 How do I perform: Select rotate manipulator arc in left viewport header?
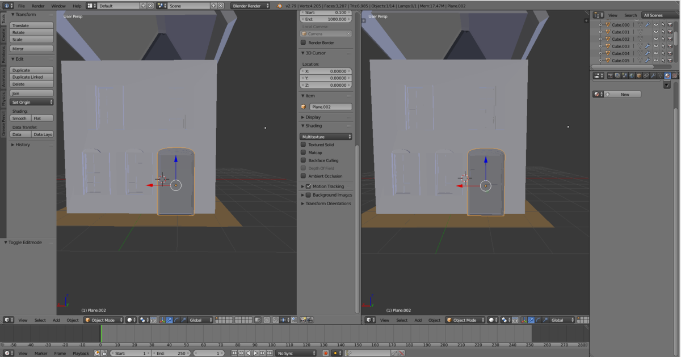(176, 320)
